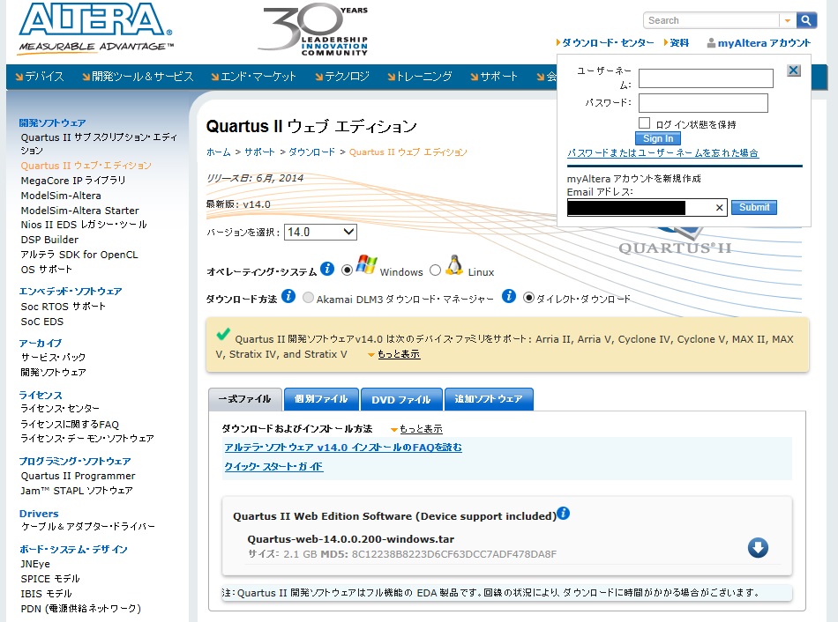The image size is (838, 622).
Task: Switch to the 個別ファイル tab
Action: coord(321,399)
